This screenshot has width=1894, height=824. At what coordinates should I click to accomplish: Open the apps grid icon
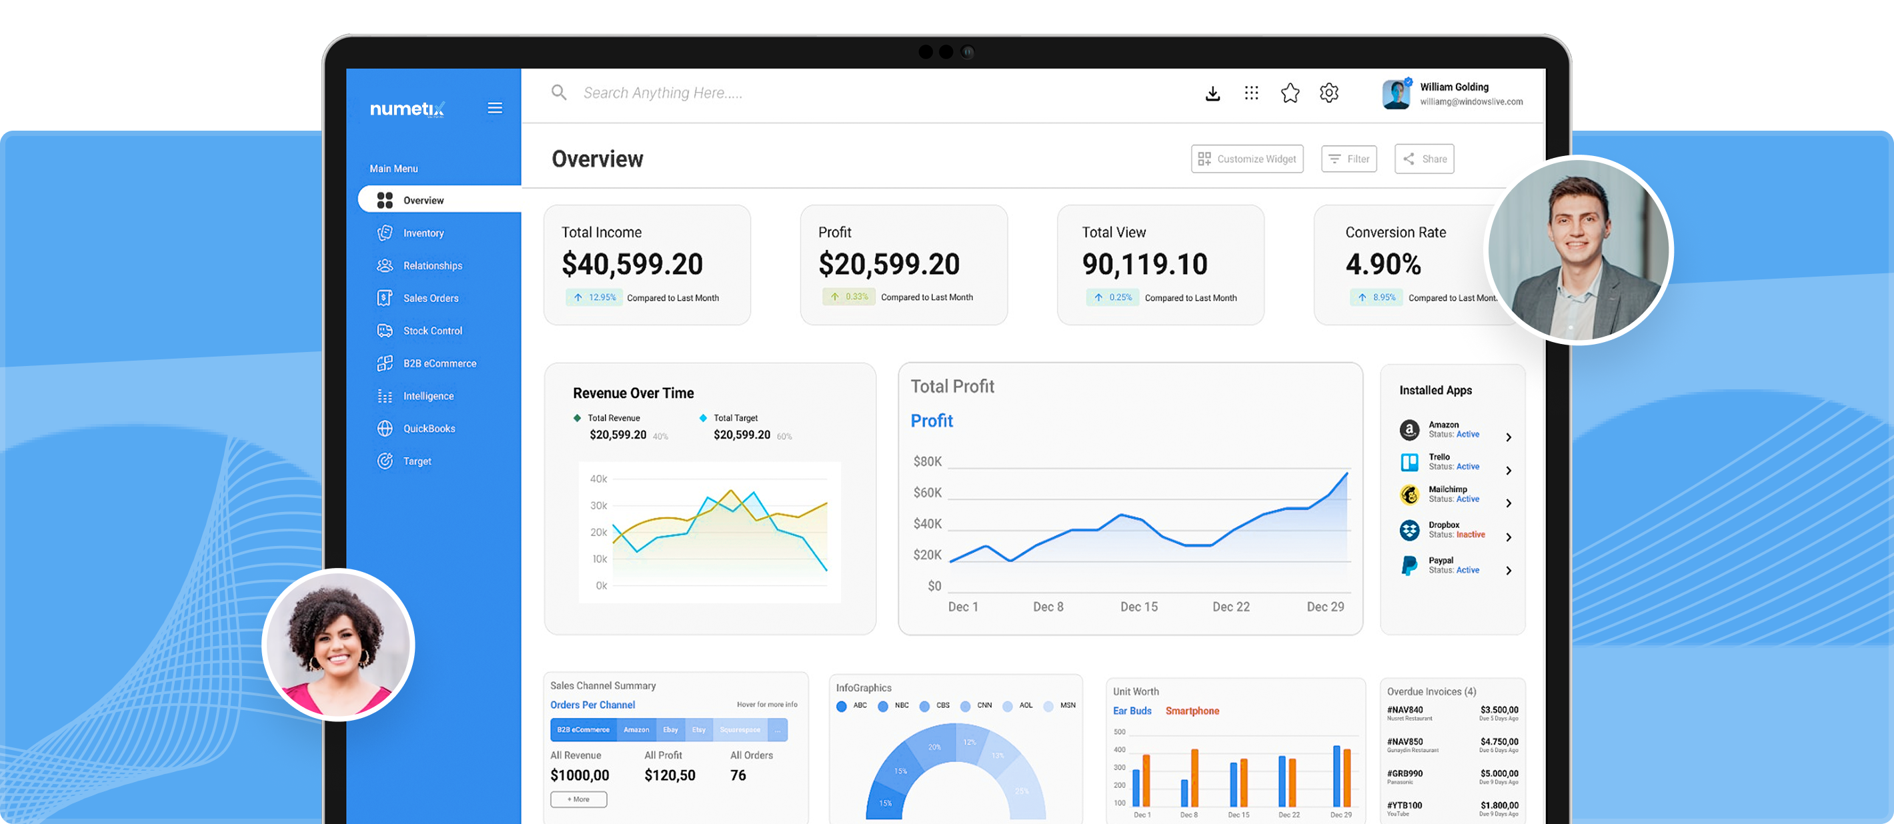tap(1251, 93)
